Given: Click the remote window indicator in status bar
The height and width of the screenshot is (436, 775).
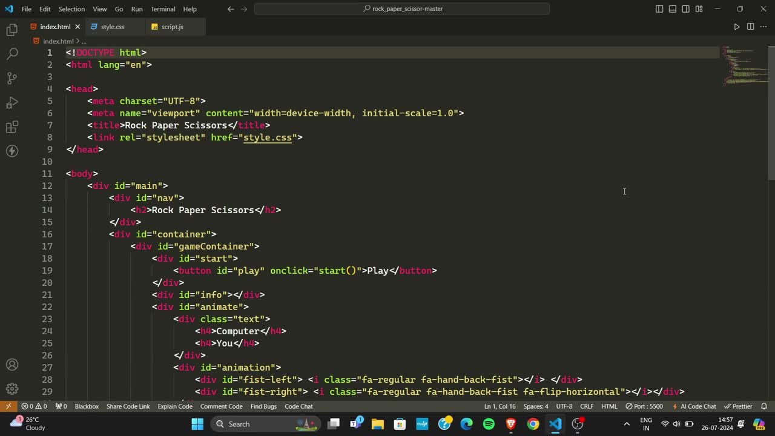Looking at the screenshot, I should tap(8, 406).
